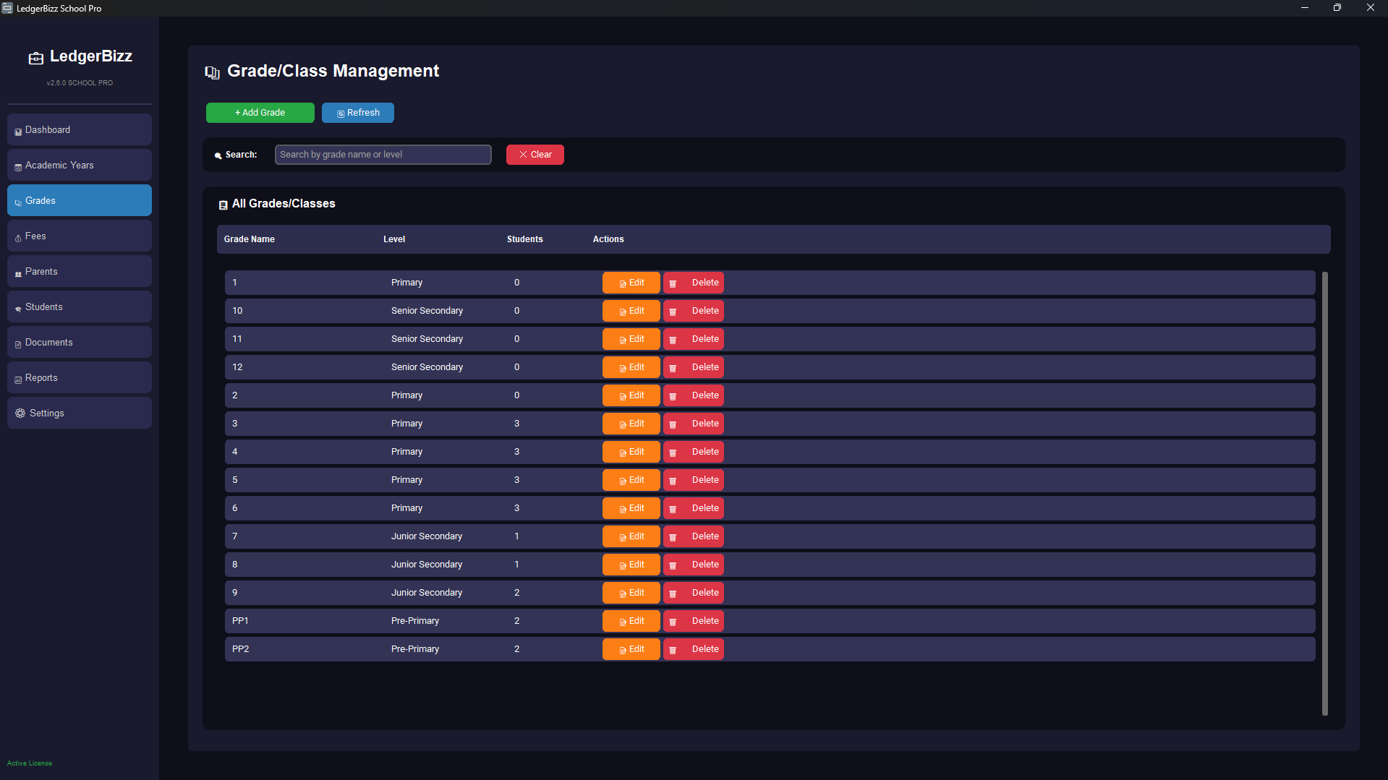Viewport: 1388px width, 780px height.
Task: Click the Settings gear icon
Action: tap(20, 413)
